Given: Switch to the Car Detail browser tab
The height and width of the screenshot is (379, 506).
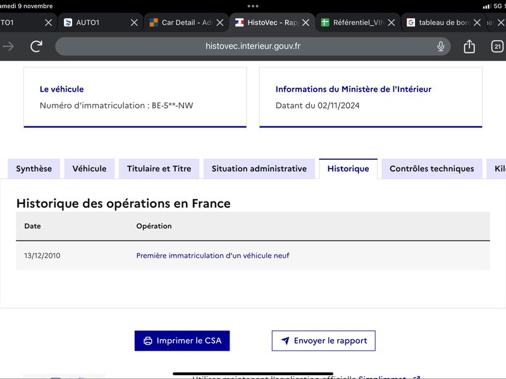Looking at the screenshot, I should pos(186,23).
